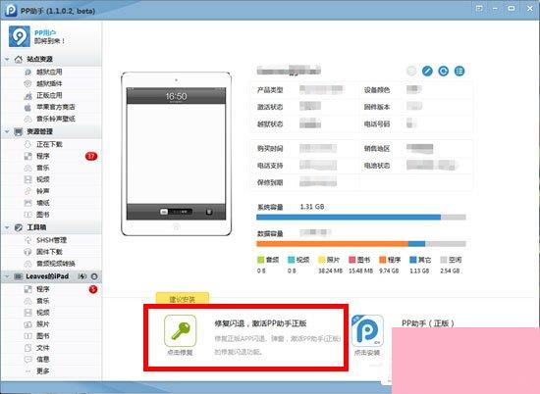Image resolution: width=540 pixels, height=394 pixels.
Task: Click the eject icon on Leaves的iPad row
Action: (94, 276)
